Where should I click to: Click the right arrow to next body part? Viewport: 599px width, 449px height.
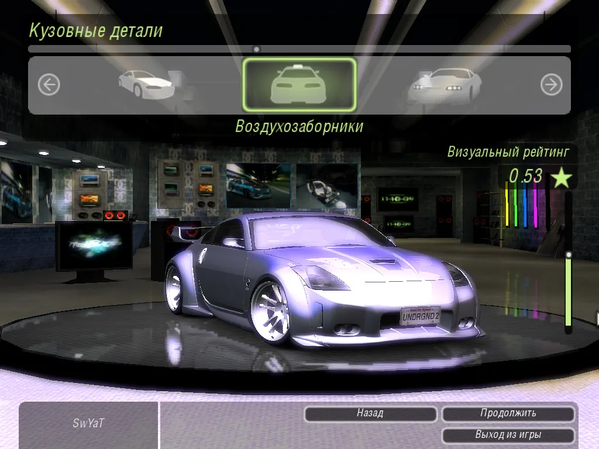click(x=551, y=85)
